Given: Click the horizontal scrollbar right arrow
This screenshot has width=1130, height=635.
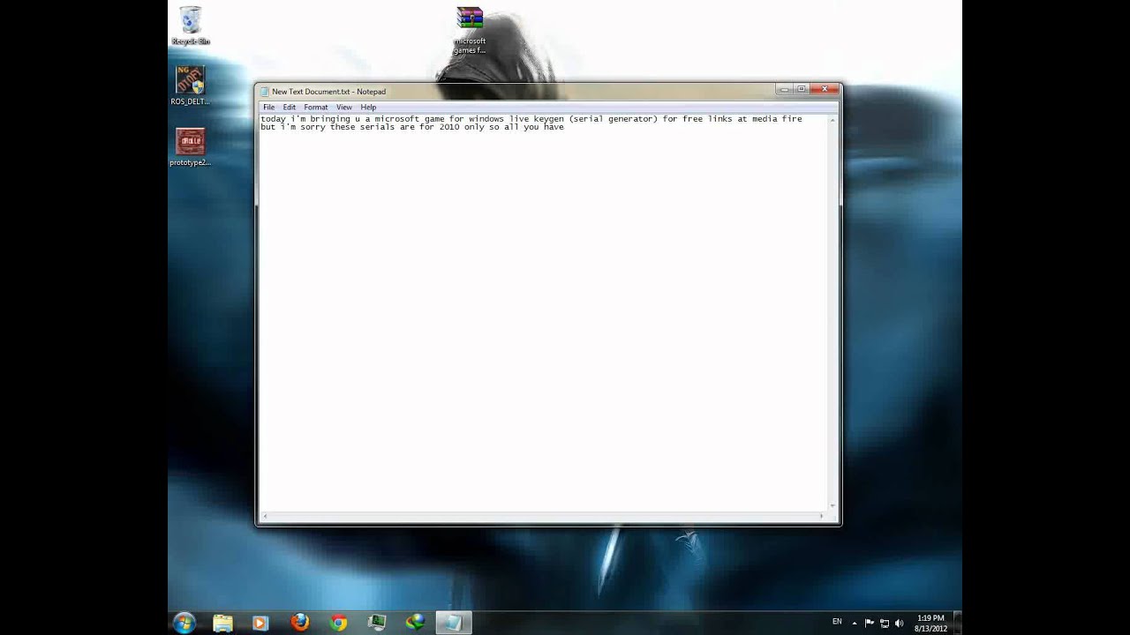Looking at the screenshot, I should (822, 517).
